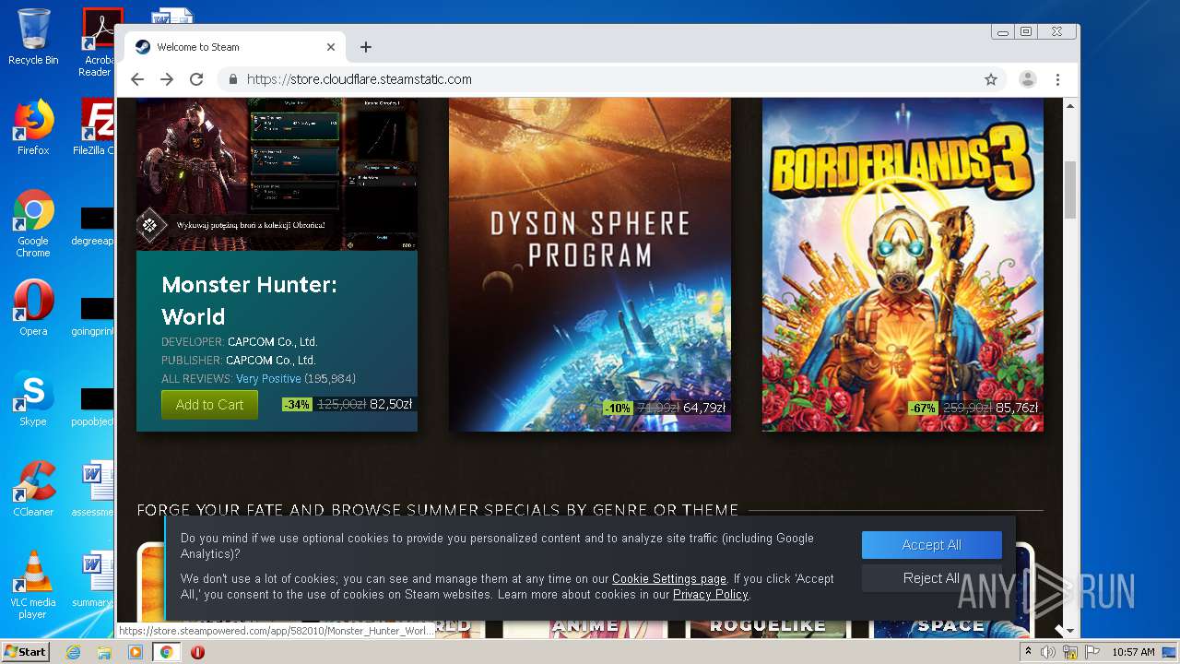Image resolution: width=1180 pixels, height=664 pixels.
Task: Open the Borderlands 3 game card
Action: coord(903,265)
